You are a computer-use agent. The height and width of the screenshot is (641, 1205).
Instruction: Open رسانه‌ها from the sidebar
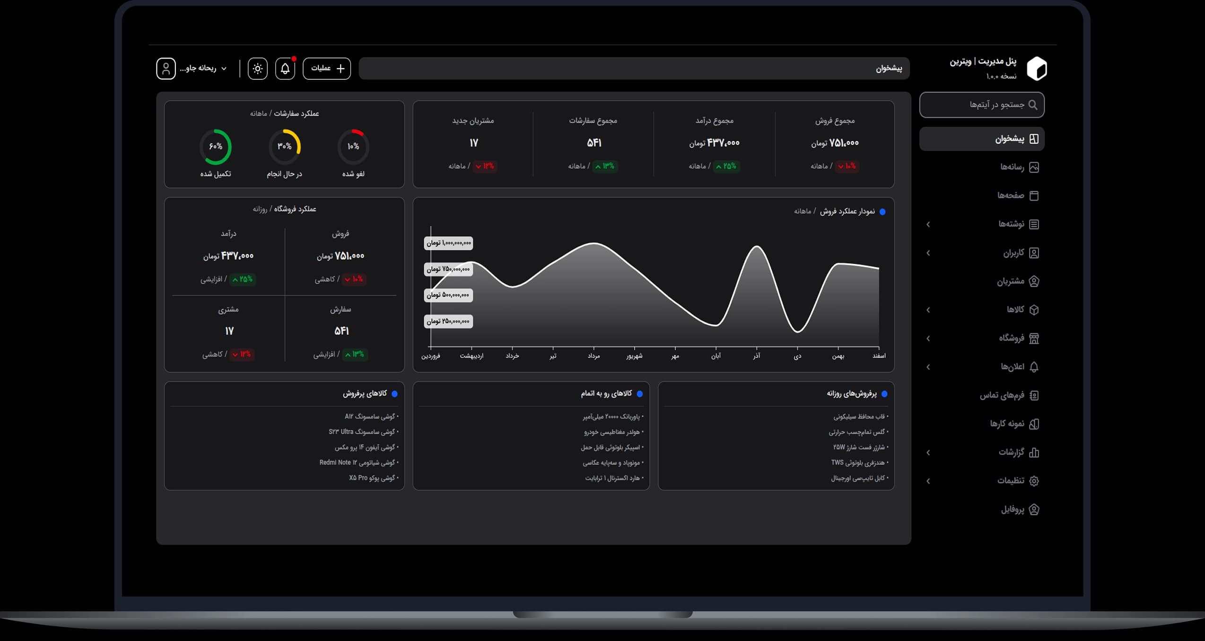(1019, 167)
